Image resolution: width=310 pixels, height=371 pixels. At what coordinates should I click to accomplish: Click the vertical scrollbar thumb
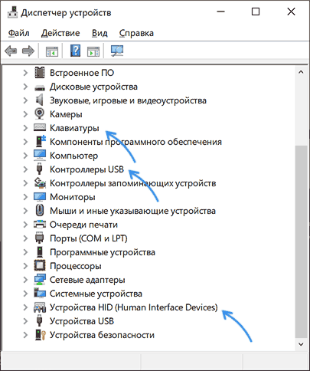pyautogui.click(x=301, y=241)
